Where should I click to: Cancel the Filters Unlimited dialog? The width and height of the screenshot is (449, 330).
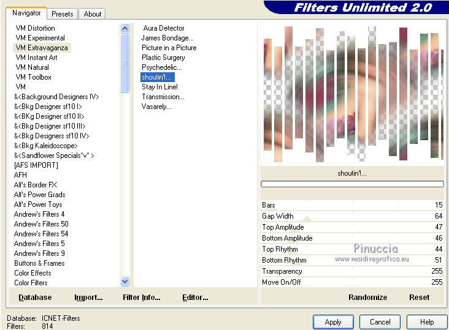(380, 322)
